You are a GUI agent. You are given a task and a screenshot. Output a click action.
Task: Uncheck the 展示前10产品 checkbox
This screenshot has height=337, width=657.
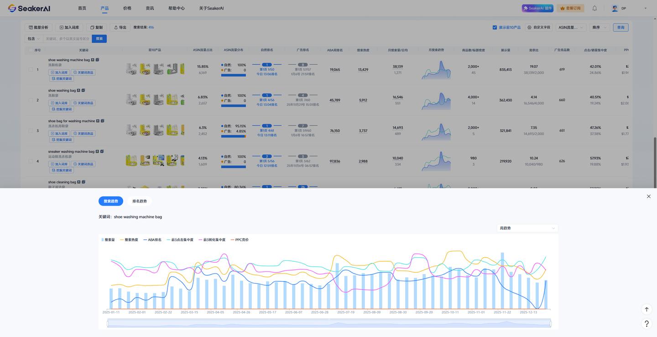[495, 27]
